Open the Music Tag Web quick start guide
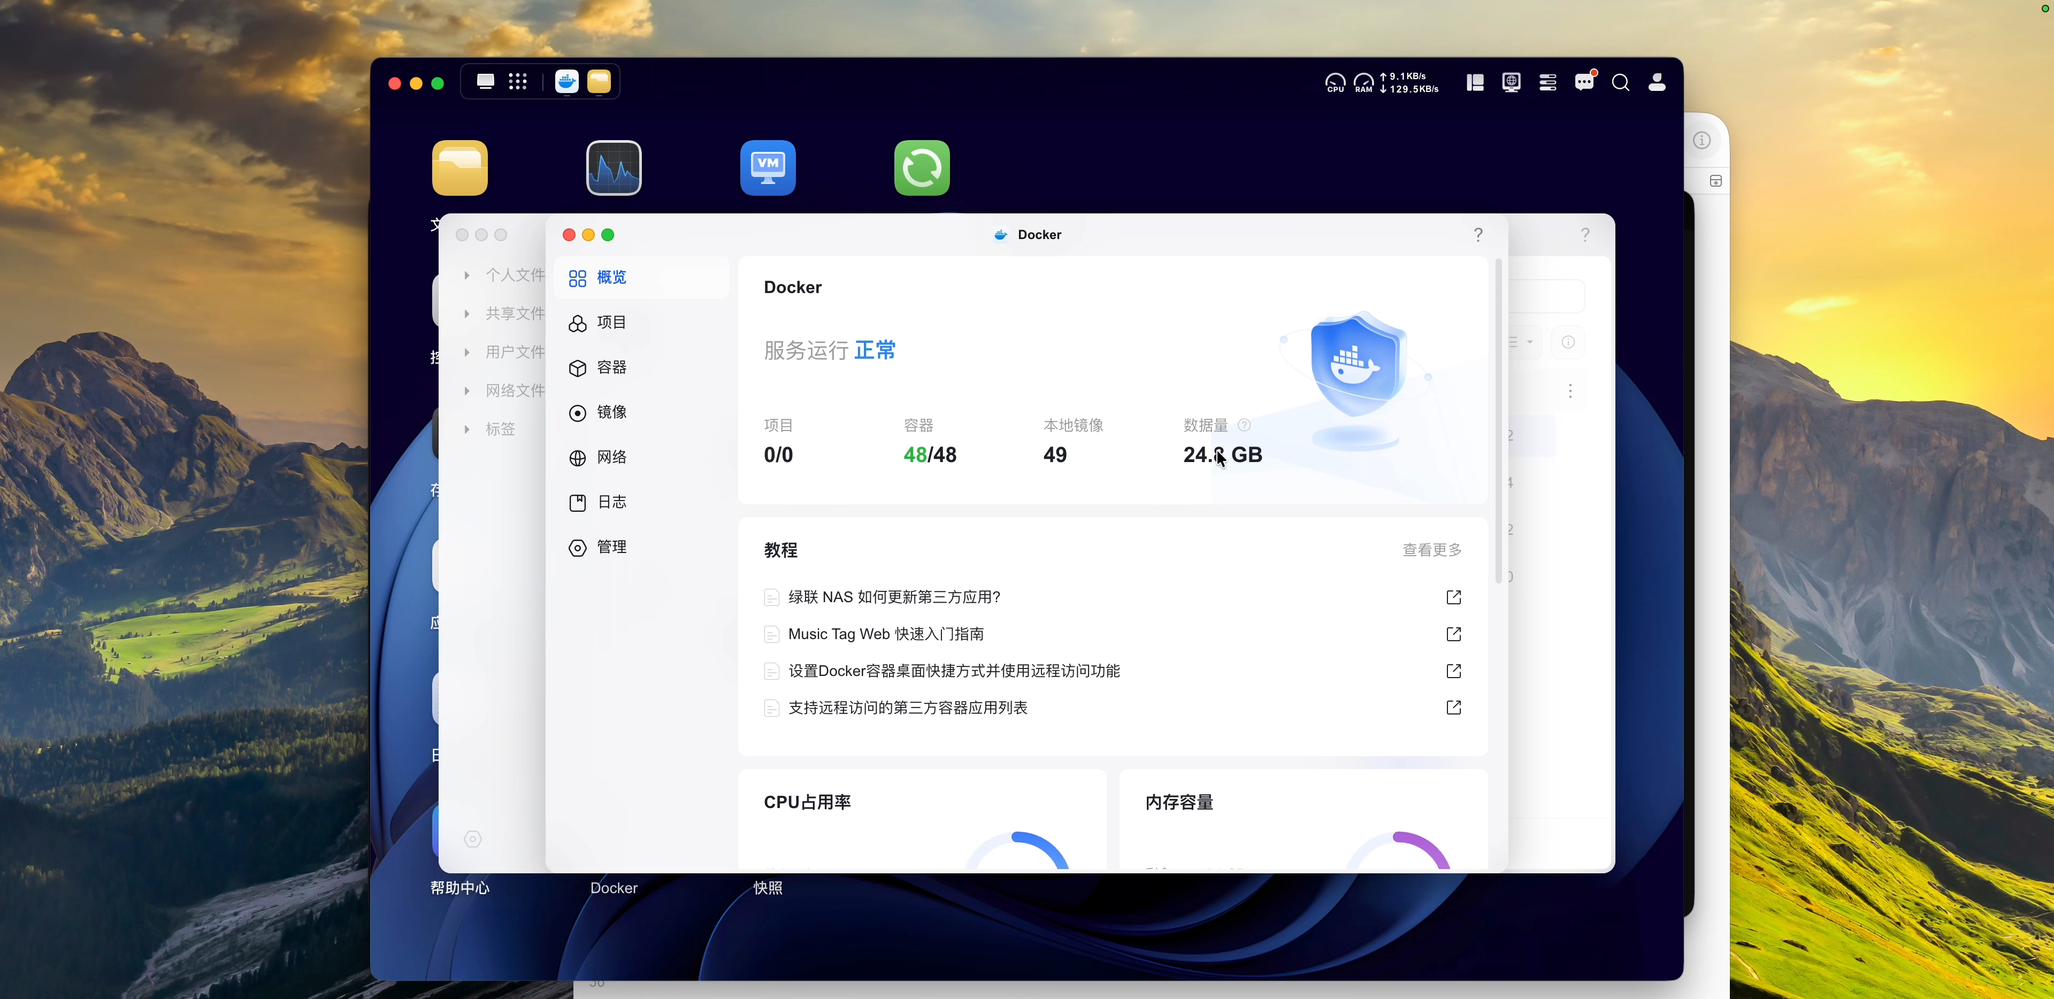This screenshot has height=999, width=2054. (886, 634)
